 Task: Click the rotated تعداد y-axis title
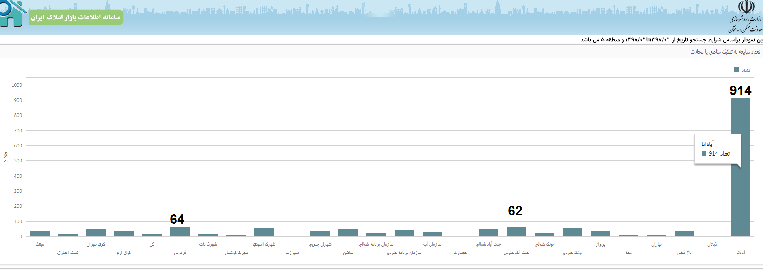pos(6,157)
